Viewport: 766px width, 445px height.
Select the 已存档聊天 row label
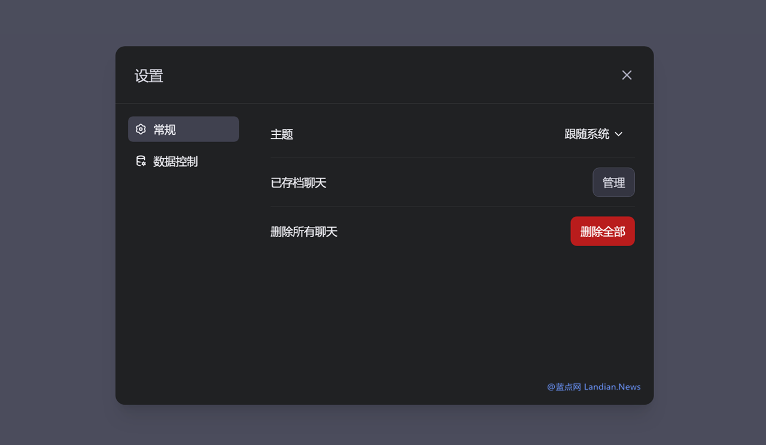(298, 183)
